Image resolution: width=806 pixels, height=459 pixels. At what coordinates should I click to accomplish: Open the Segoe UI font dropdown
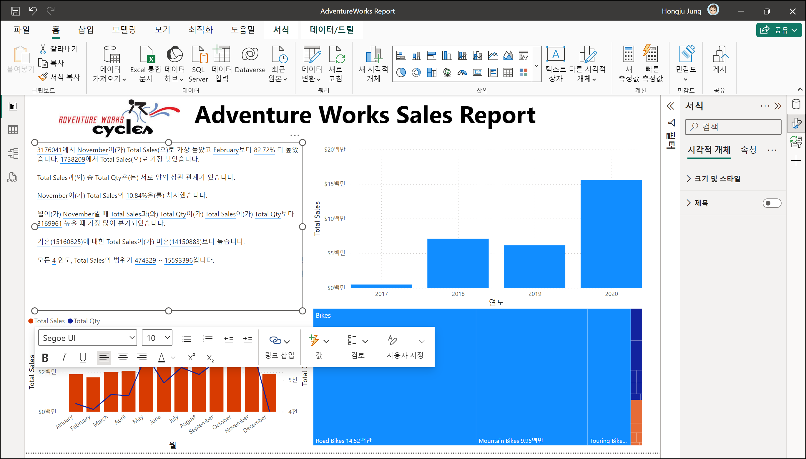88,338
